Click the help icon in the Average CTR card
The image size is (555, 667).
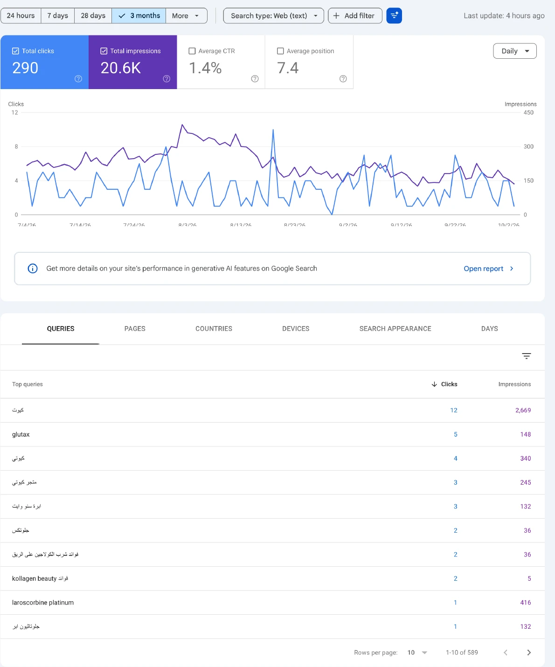click(255, 79)
